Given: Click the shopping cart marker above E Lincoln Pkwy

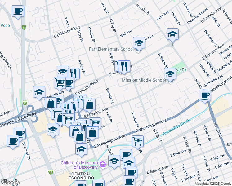Looking at the screenshot, I should point(60,82).
